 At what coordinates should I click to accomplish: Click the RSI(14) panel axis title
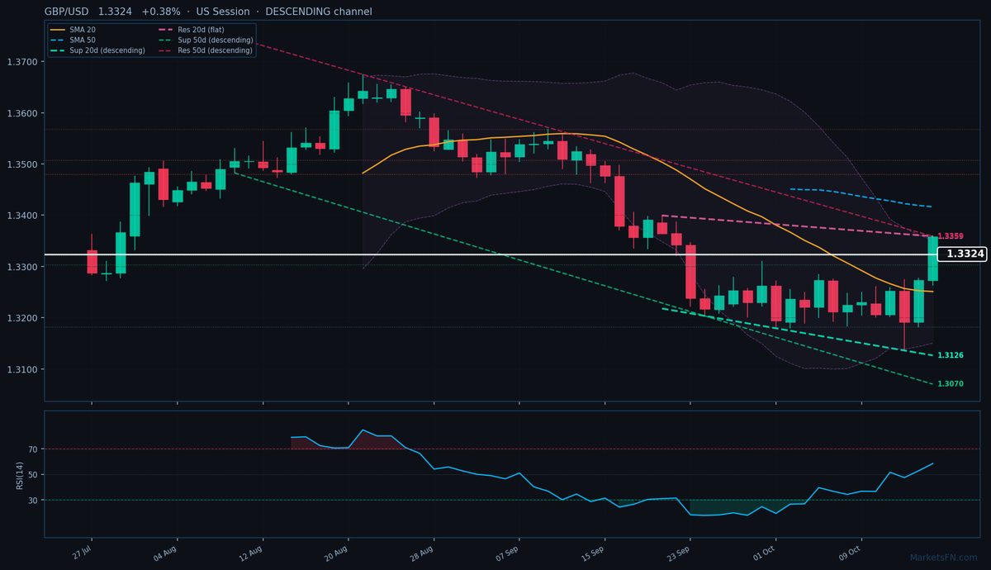pyautogui.click(x=19, y=474)
